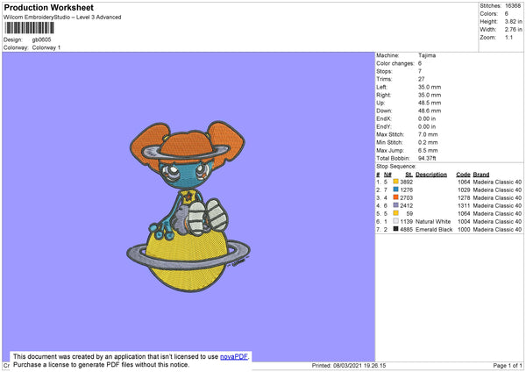The height and width of the screenshot is (372, 526).
Task: Click 'Wilcom EmbroideryStudio – Level 3 Advanced' subtitle
Action: (x=62, y=18)
